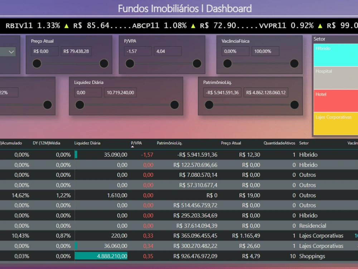Sort by PatrimônioLíq. column header

[x=169, y=143]
